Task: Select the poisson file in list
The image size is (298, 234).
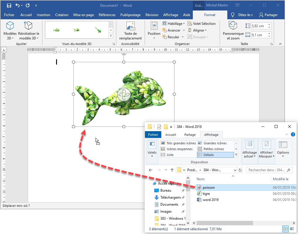Action: point(209,188)
